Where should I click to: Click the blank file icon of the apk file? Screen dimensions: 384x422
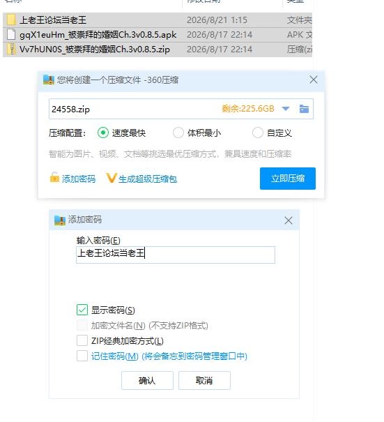click(x=11, y=35)
